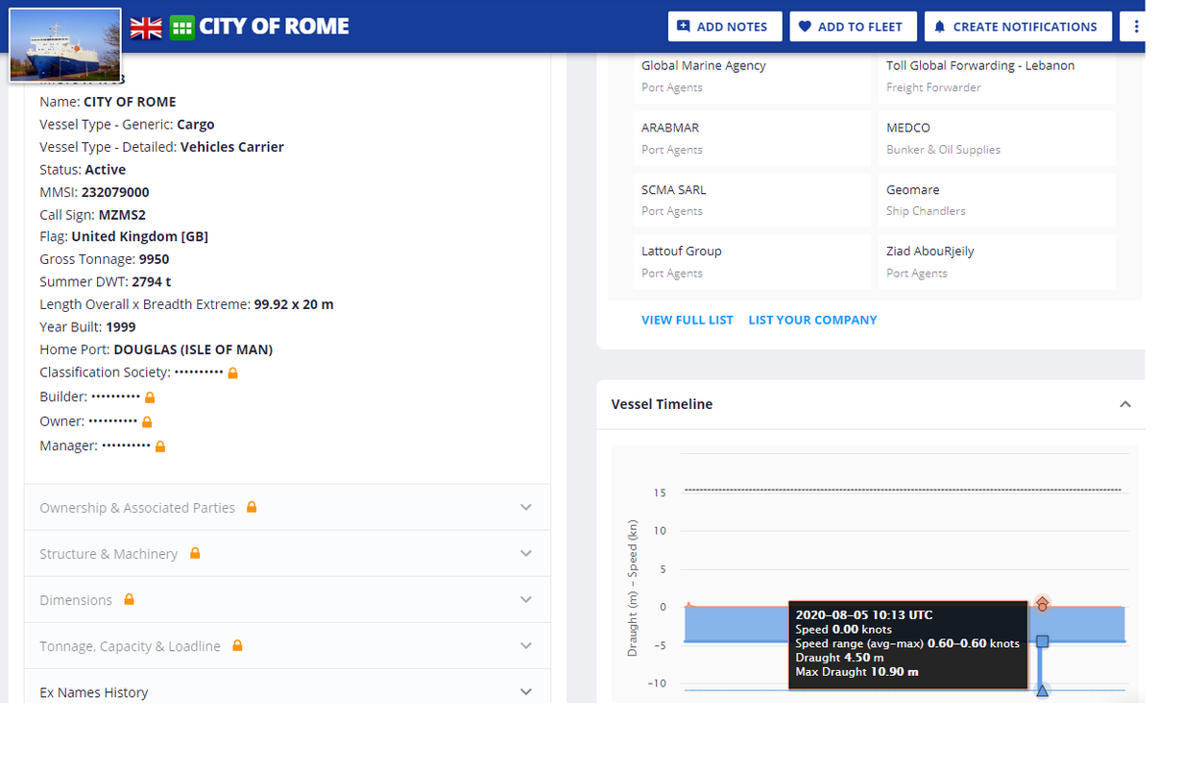The height and width of the screenshot is (768, 1182).
Task: Click lock icon beside Structure & Machinery
Action: tap(195, 553)
